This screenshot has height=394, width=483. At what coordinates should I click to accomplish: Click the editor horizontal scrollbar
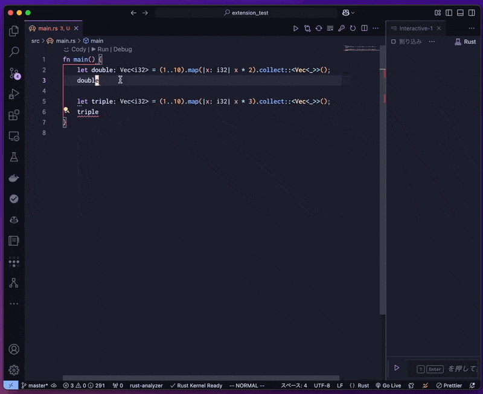pos(201,378)
